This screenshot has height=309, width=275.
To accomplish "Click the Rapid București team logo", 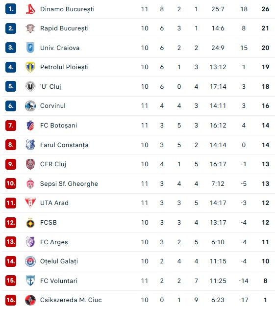I will coord(30,28).
